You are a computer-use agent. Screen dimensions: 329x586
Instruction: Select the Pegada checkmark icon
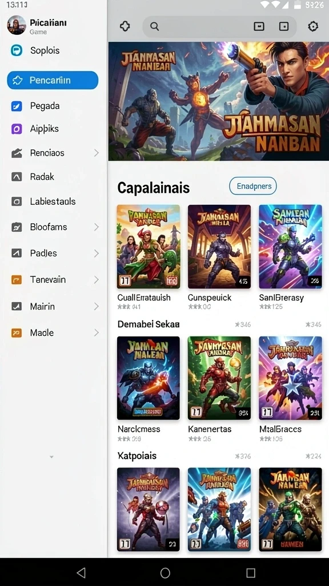[17, 106]
